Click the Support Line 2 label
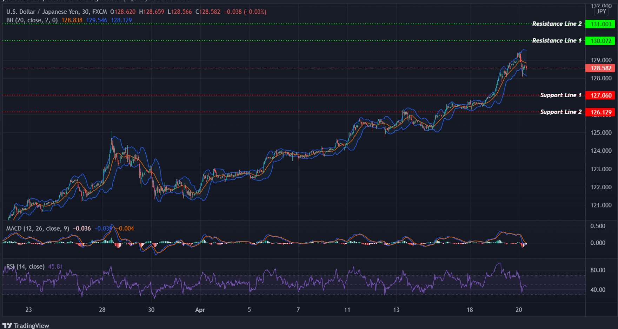The width and height of the screenshot is (618, 329). [x=560, y=112]
